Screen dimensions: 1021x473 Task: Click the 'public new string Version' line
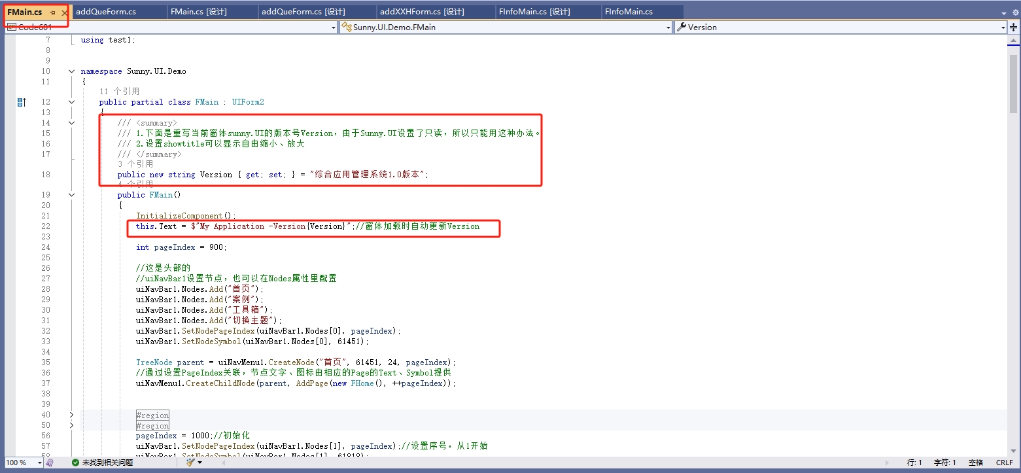pos(273,175)
